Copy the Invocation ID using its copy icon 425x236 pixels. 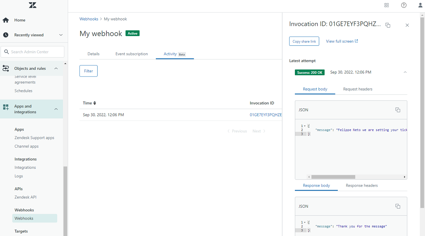click(388, 25)
